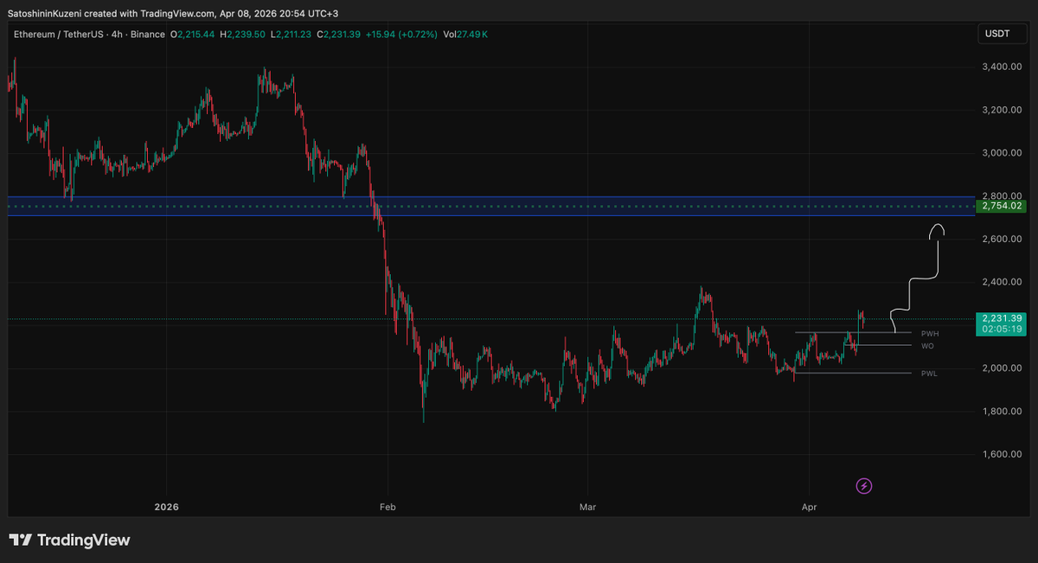Click the 3,200.00 price axis label
Viewport: 1038px width, 563px height.
click(x=1003, y=110)
